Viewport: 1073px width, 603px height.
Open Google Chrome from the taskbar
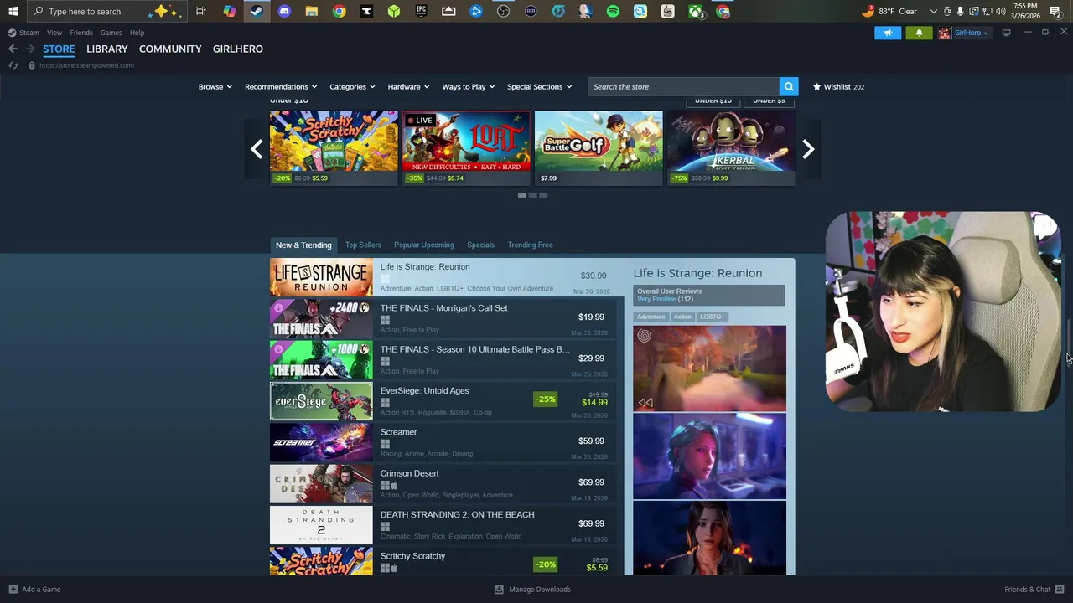(x=339, y=11)
